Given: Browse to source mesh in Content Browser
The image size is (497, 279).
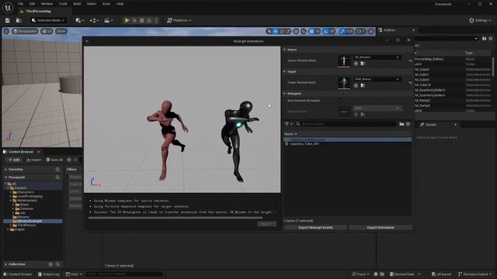Looking at the screenshot, I should point(363,64).
